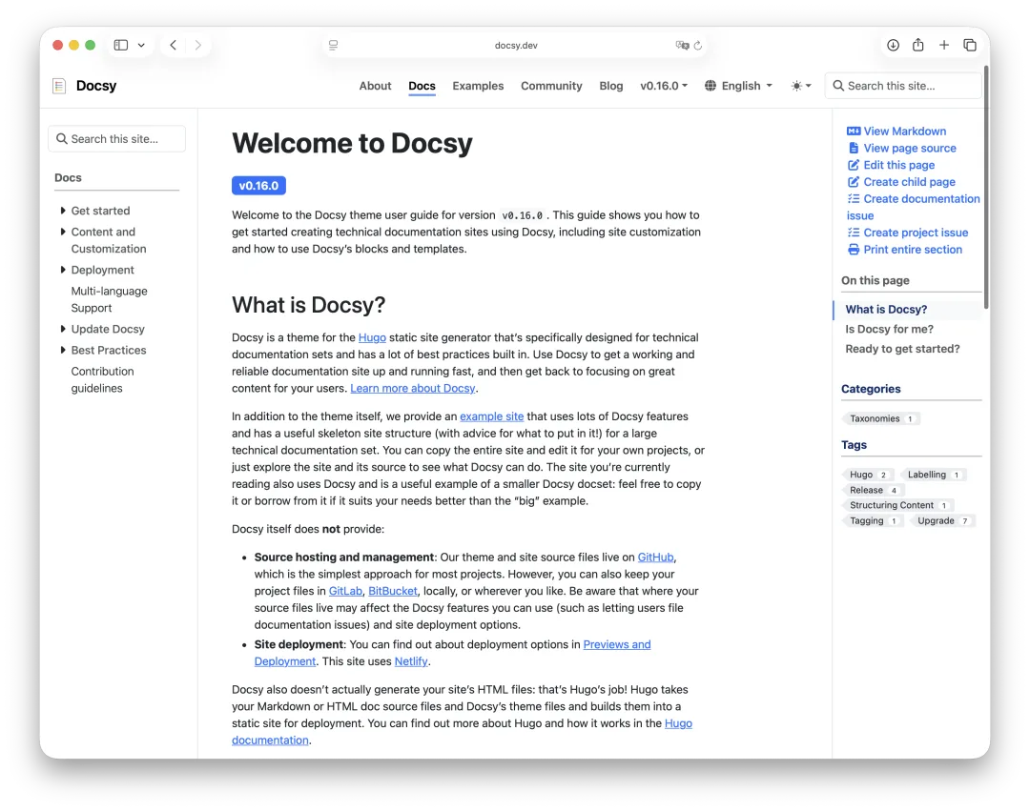Jump to Ready to get started? section

point(902,349)
